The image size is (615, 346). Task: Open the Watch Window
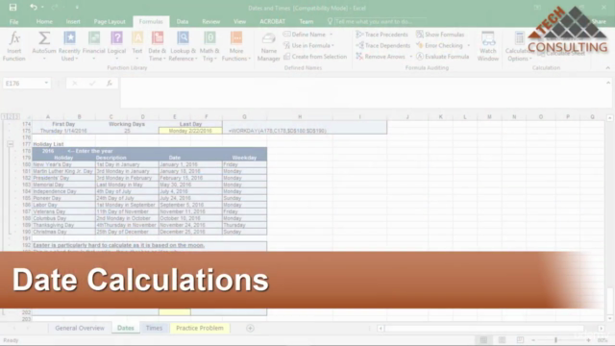[488, 46]
